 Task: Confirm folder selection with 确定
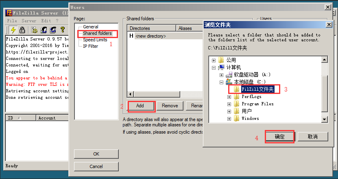279,137
